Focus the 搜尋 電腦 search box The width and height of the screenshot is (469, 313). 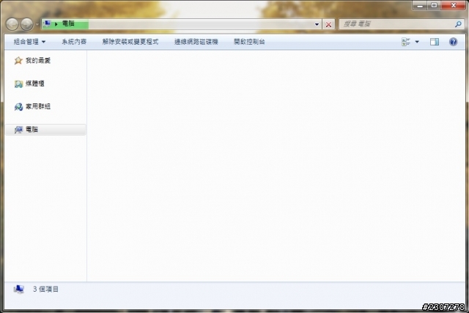pyautogui.click(x=402, y=24)
